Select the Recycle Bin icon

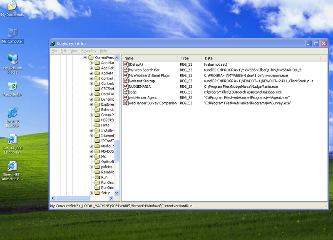point(12,89)
